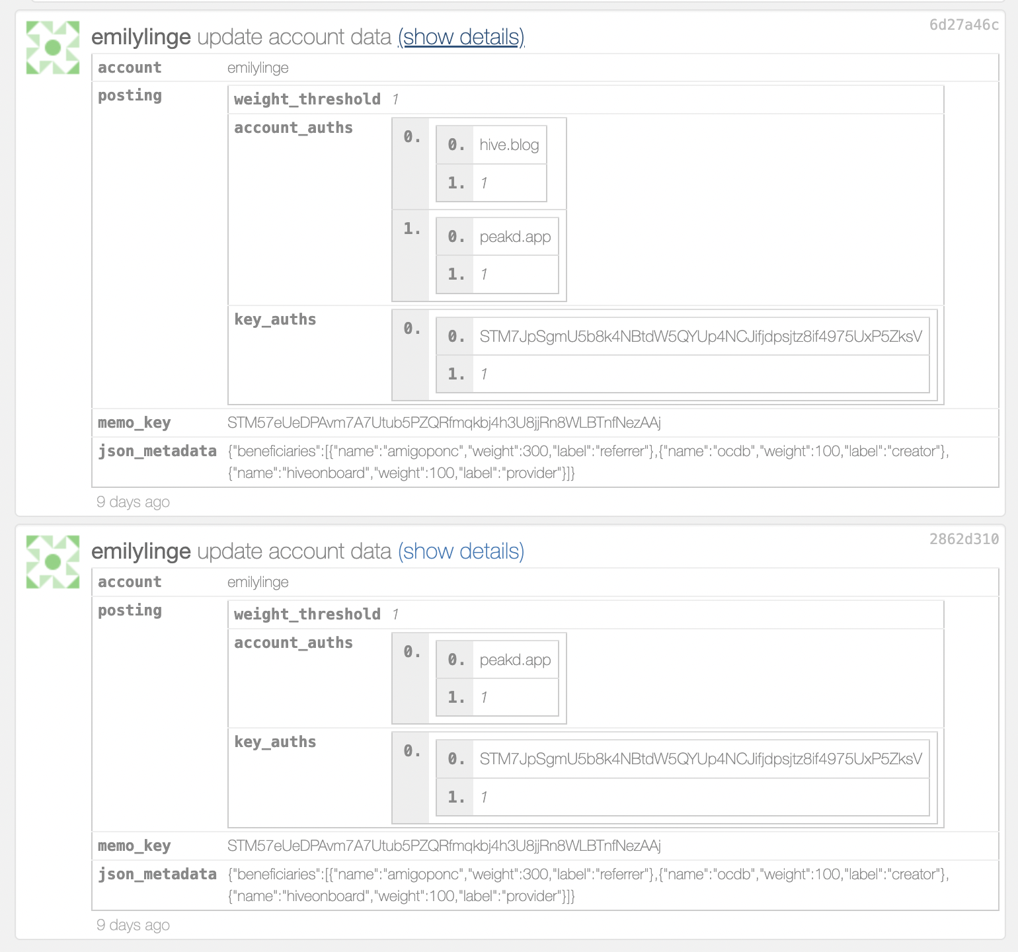Screen dimensions: 1018x952
Task: Click emilylinge avatar in transaction 2862d310
Action: pyautogui.click(x=53, y=562)
